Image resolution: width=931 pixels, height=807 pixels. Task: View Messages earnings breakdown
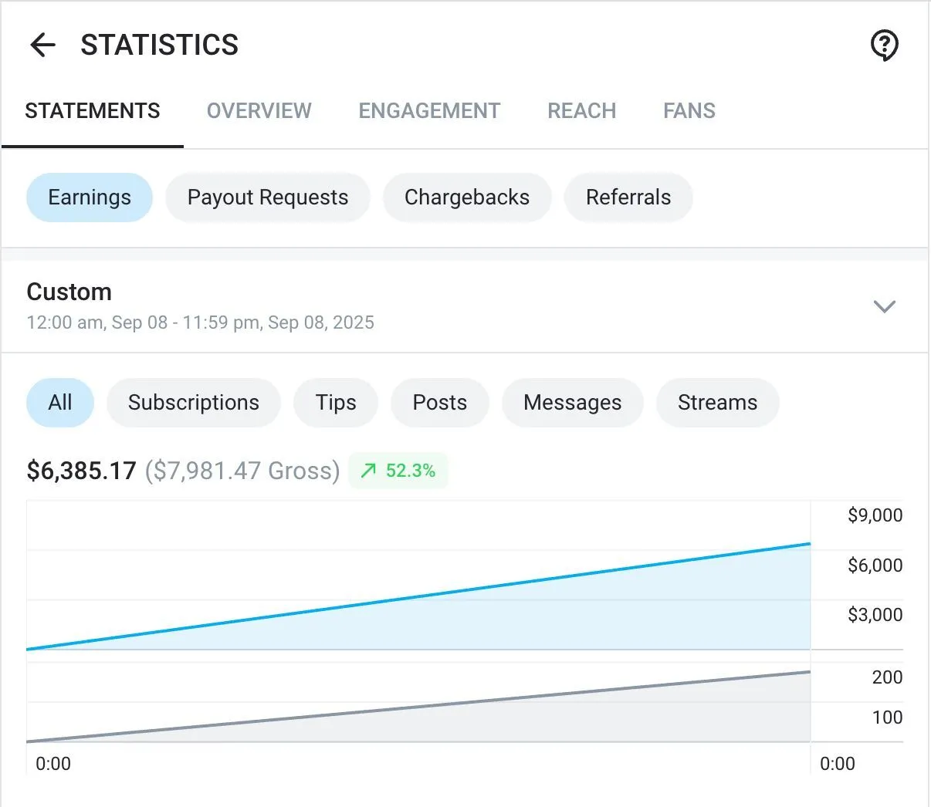(x=573, y=402)
